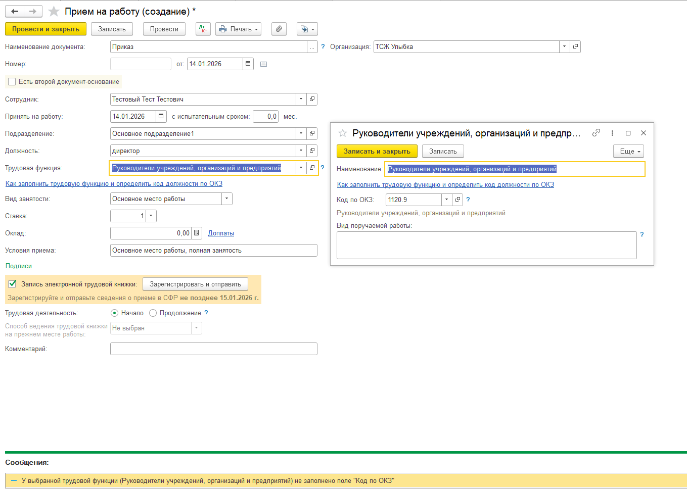
Task: Open the calendar picker for document date
Action: click(248, 64)
